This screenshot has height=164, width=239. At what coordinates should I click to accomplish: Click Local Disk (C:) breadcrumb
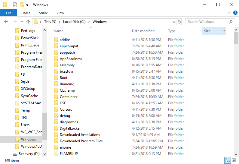[x=74, y=22]
